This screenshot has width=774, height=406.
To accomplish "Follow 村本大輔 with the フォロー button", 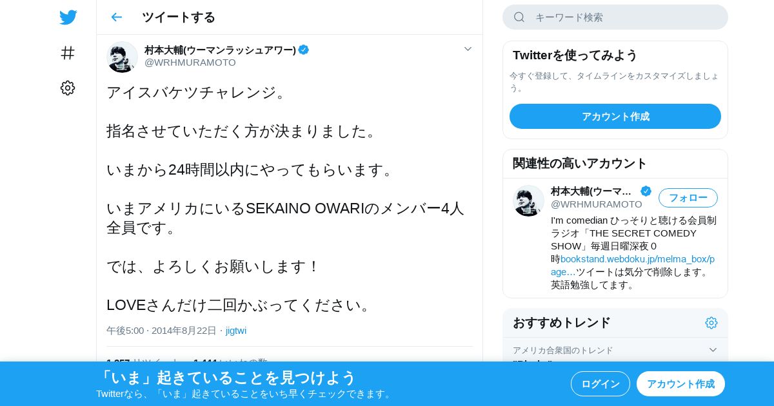I will coord(688,198).
